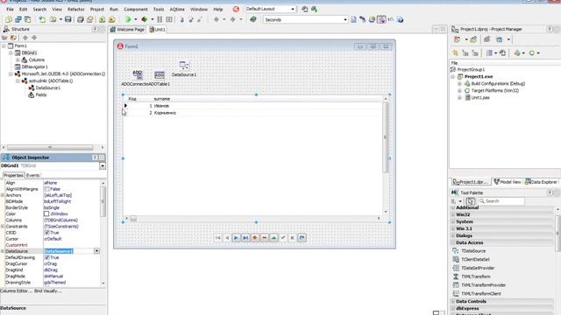Viewport: 561px width, 315px height.
Task: Click the Structure panel move down arrow
Action: pos(34,38)
